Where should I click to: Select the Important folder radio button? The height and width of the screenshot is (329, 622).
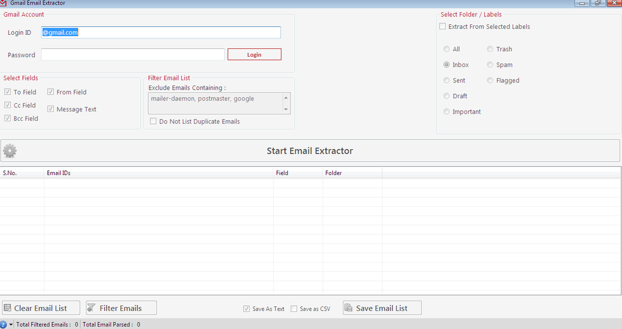point(446,112)
